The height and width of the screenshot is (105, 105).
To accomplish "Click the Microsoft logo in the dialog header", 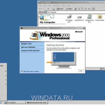I will (79, 32).
